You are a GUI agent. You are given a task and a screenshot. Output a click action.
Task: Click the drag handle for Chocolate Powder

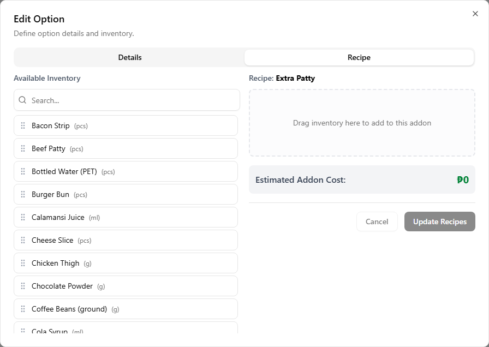(x=23, y=286)
